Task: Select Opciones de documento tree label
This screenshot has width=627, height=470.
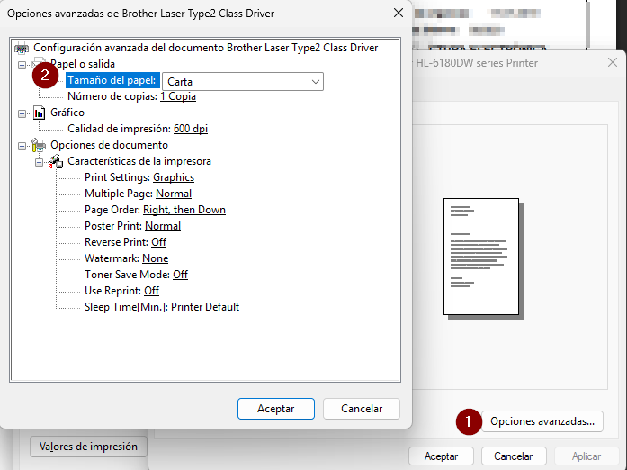Action: pos(109,145)
